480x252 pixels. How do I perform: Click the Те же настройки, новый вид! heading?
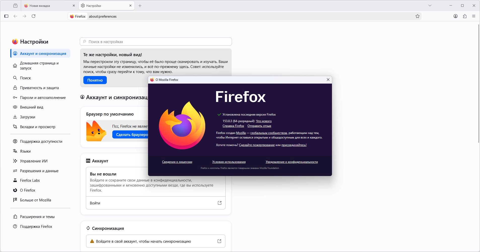pos(113,55)
